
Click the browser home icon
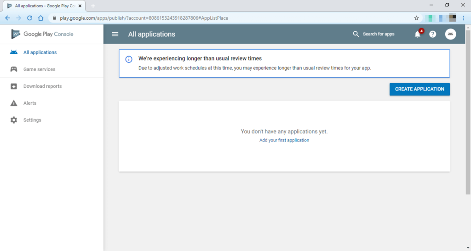tap(40, 18)
